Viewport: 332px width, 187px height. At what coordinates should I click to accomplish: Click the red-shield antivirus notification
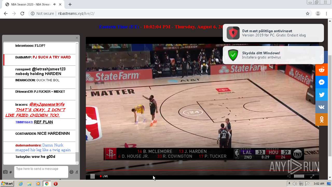(273, 33)
